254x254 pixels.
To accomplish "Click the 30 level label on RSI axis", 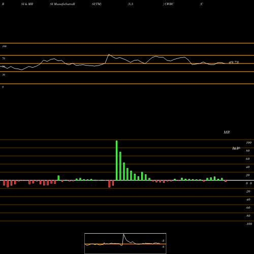I will [4, 75].
